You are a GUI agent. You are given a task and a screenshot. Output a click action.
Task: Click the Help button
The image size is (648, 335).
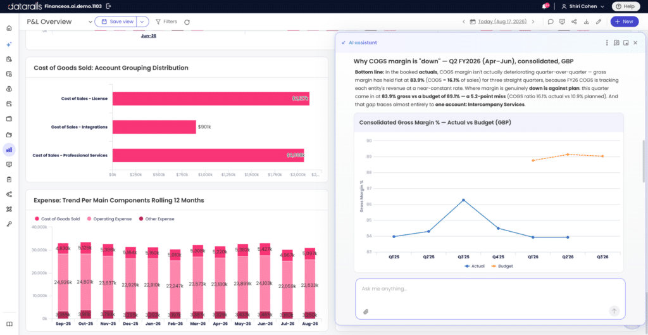click(x=625, y=6)
